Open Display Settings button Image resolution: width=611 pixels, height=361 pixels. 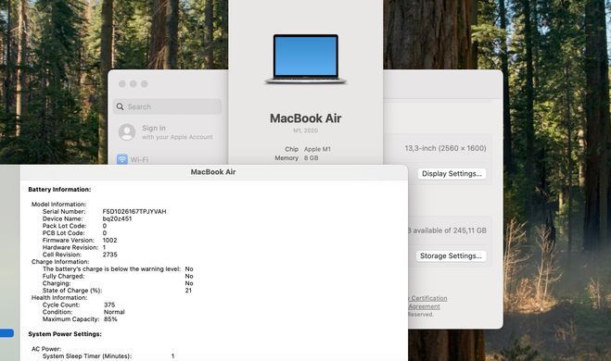coord(452,173)
